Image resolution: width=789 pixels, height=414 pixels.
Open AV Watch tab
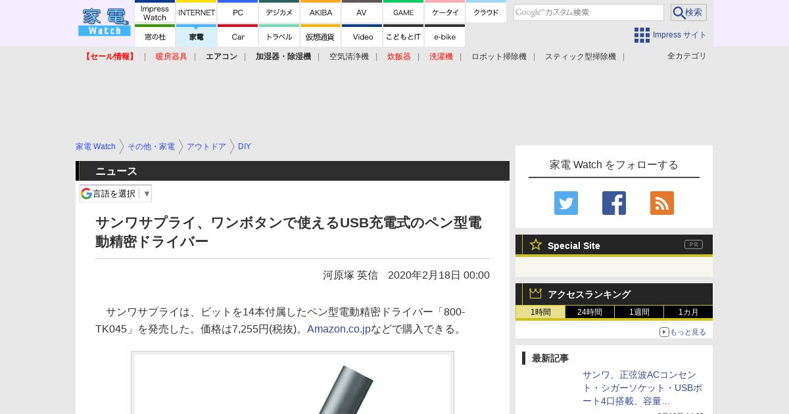click(x=362, y=12)
